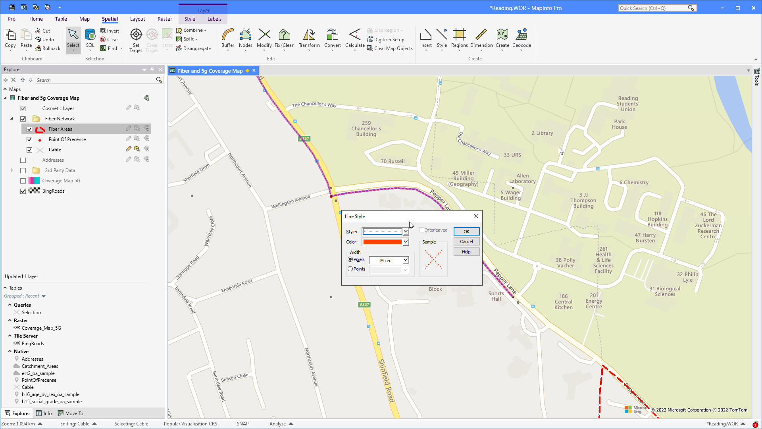Open the Style dropdown in Line Style dialog

(x=405, y=231)
